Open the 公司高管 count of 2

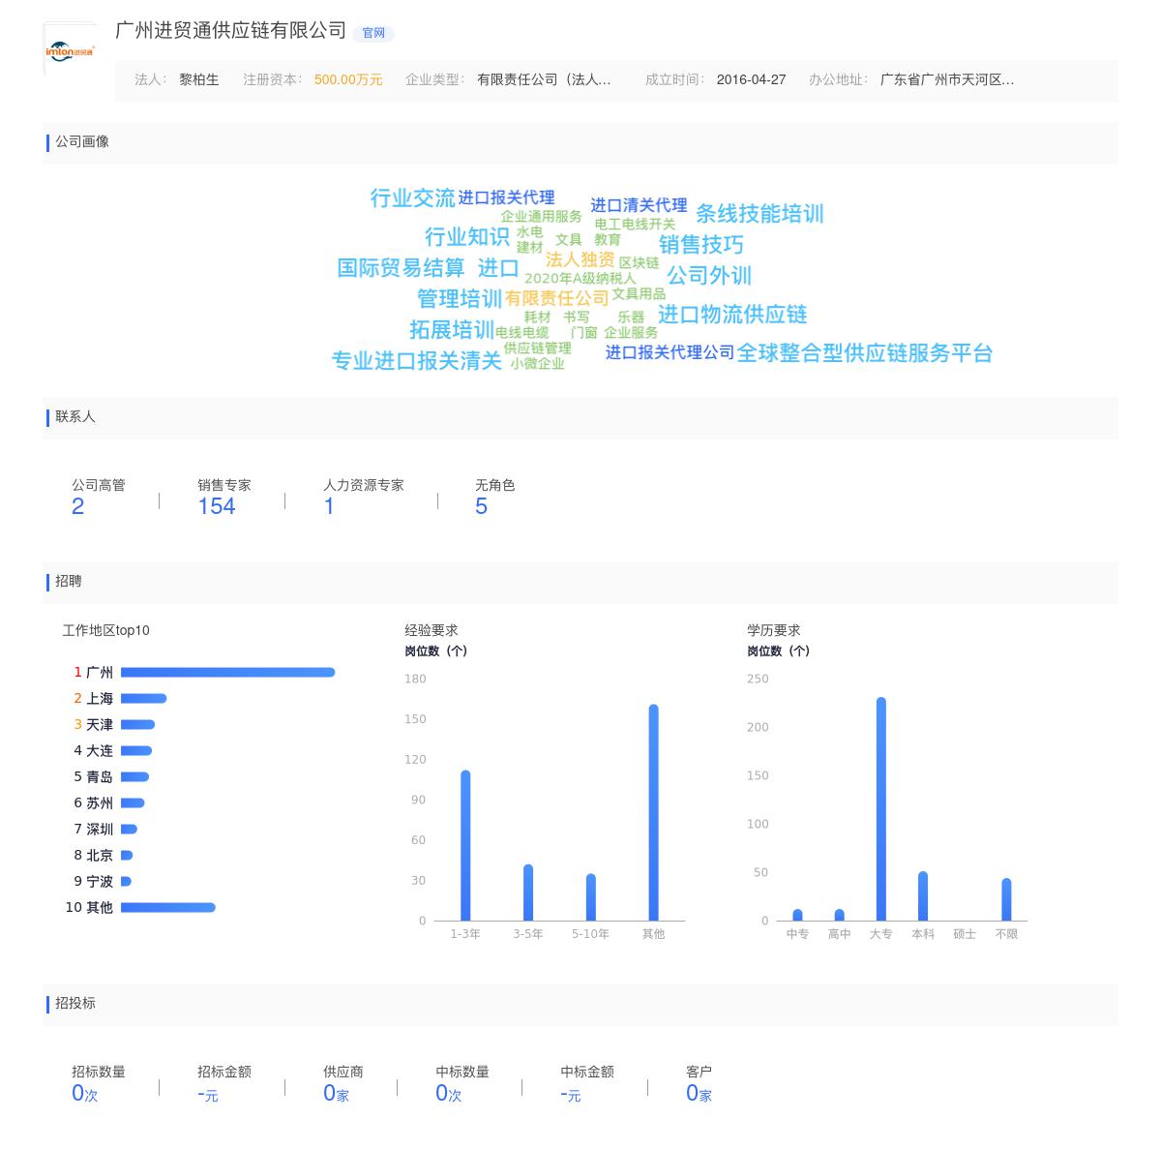tap(78, 506)
